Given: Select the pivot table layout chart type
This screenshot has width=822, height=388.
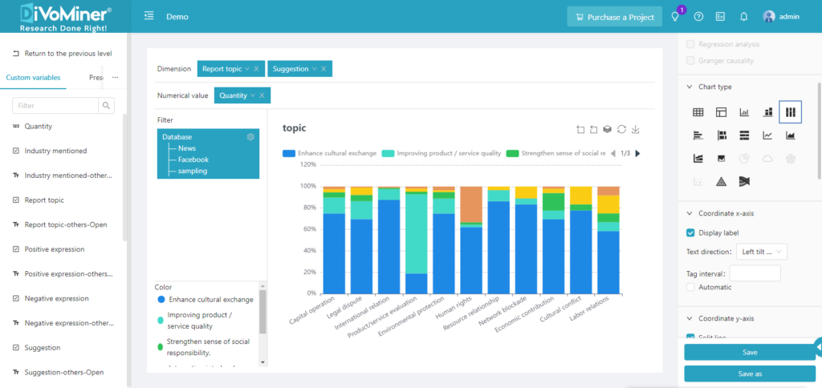Looking at the screenshot, I should [722, 112].
